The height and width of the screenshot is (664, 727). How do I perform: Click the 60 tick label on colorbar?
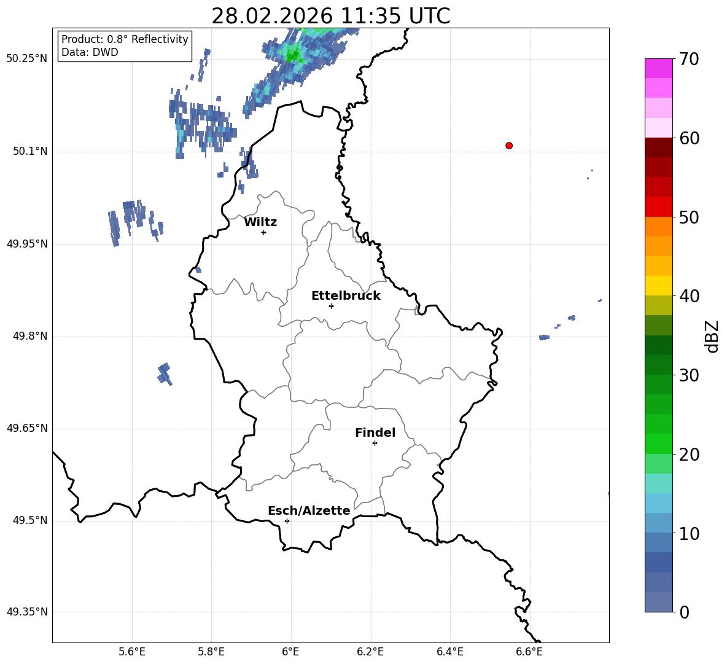pyautogui.click(x=689, y=138)
